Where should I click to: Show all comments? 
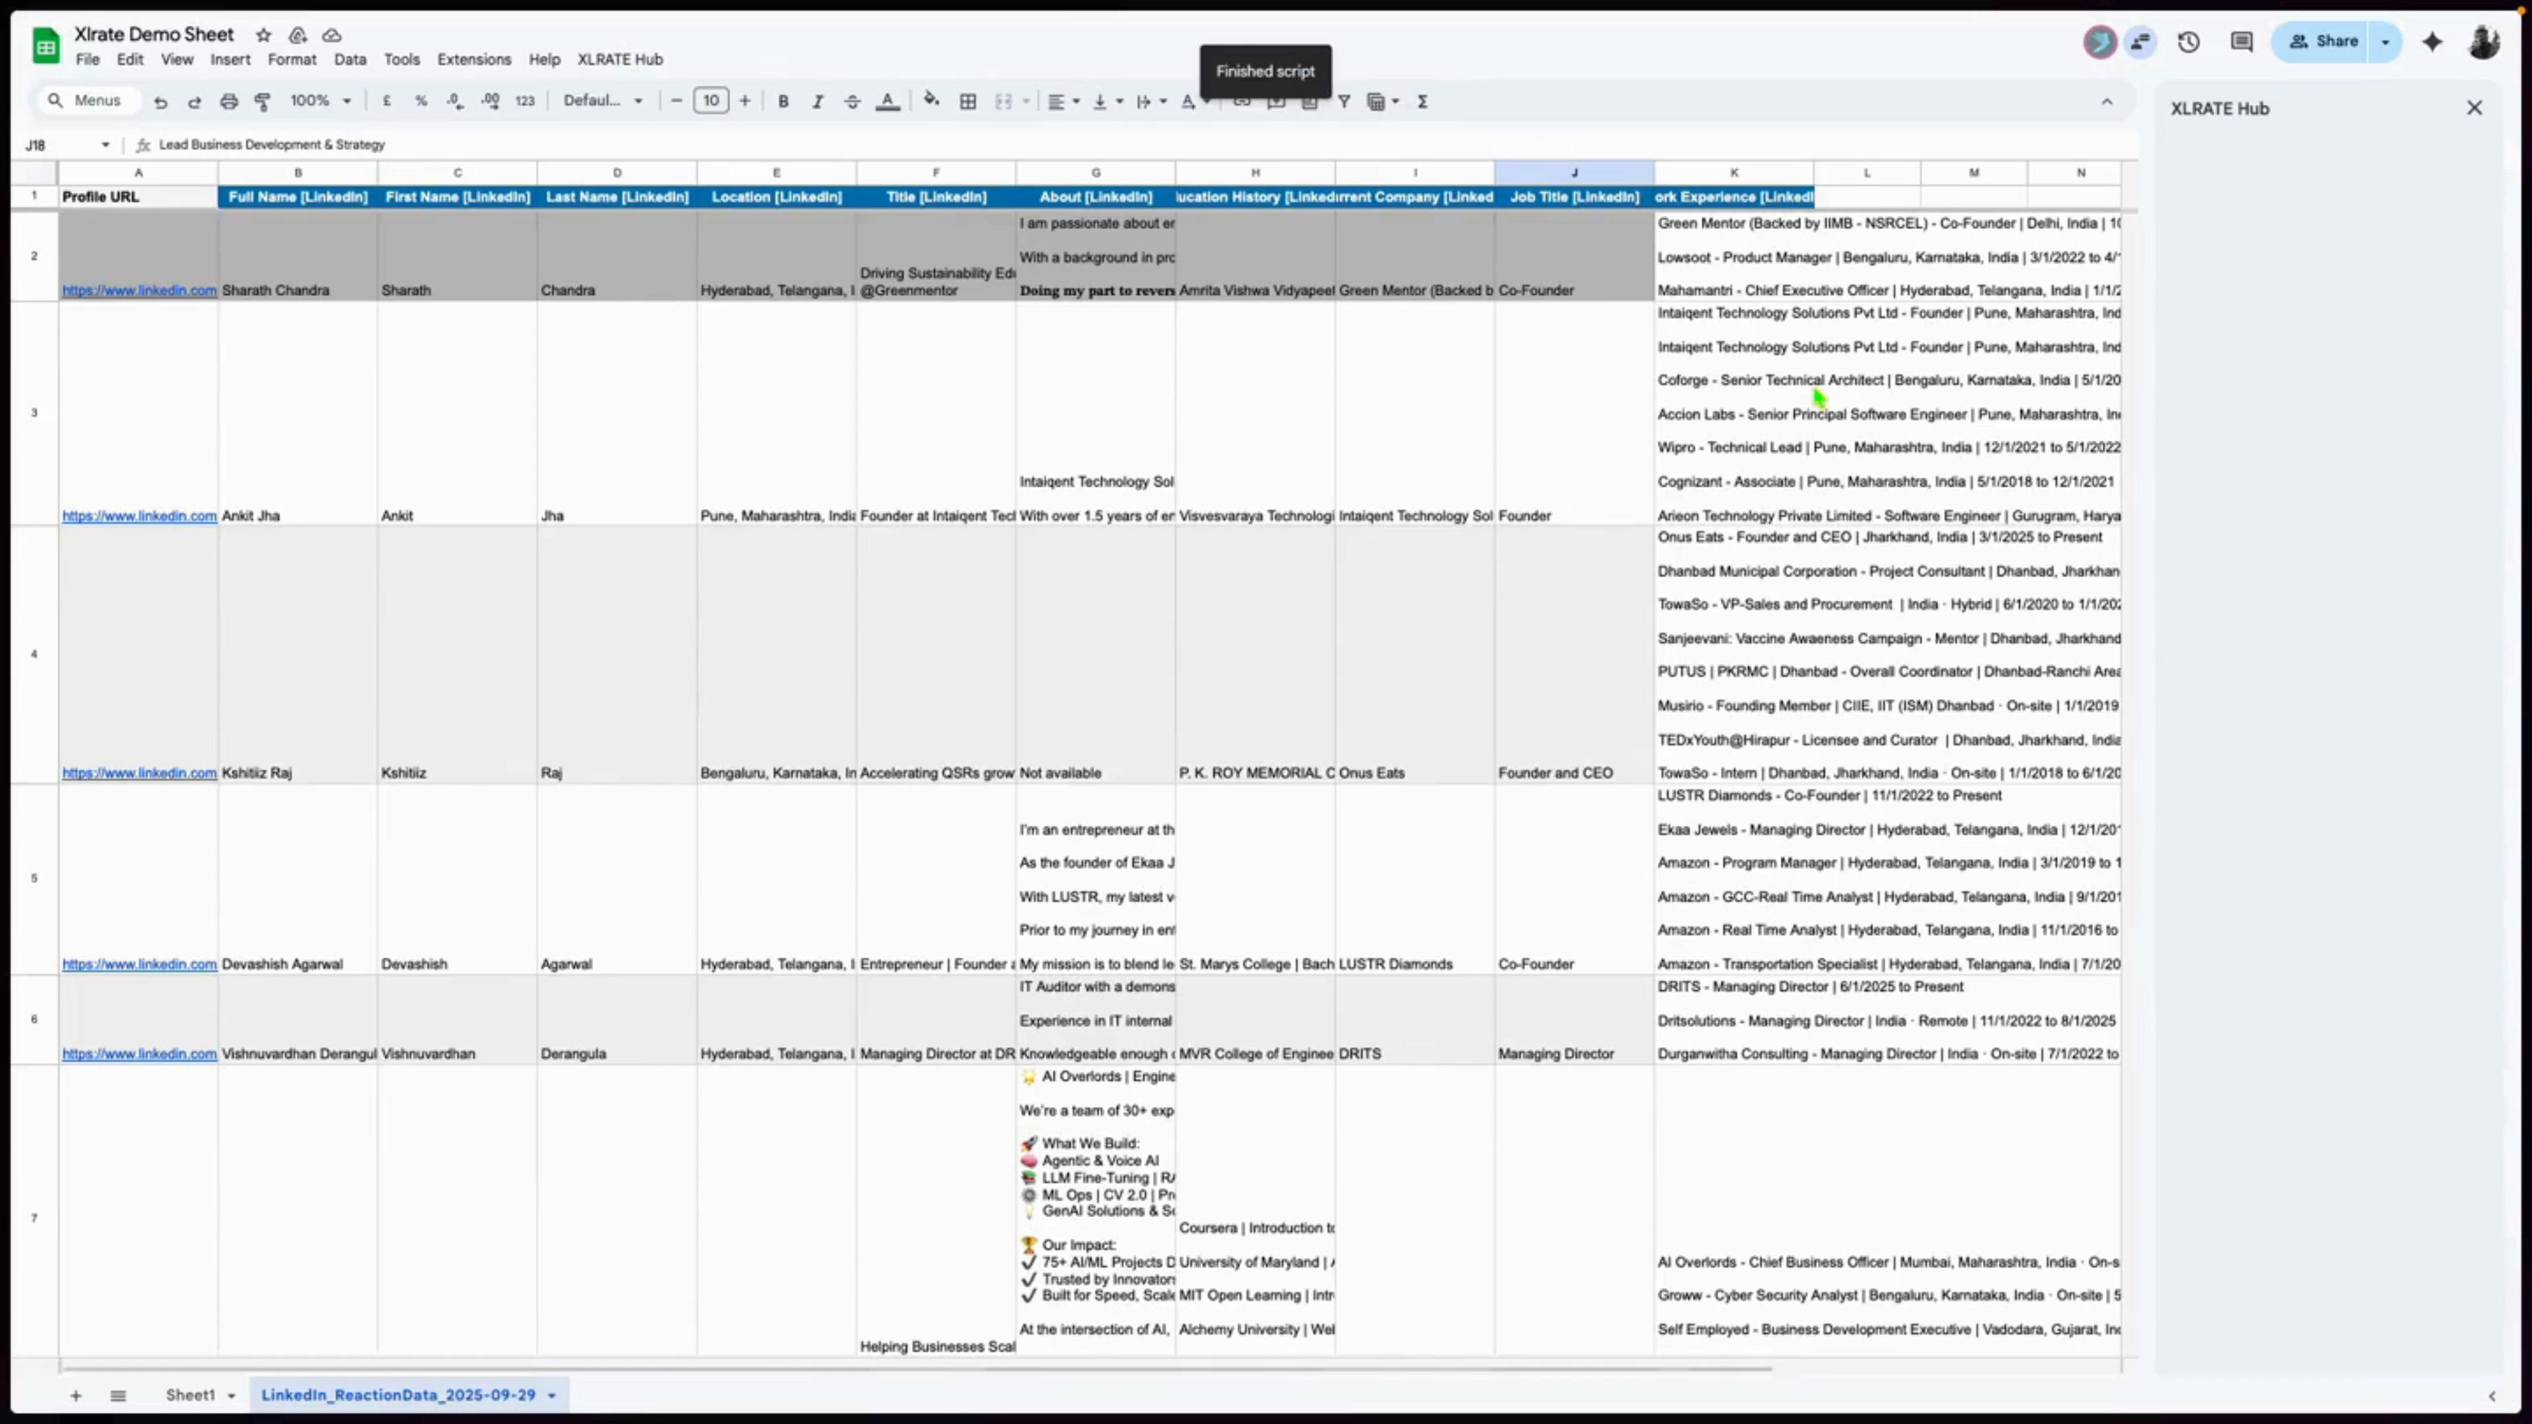tap(2241, 42)
